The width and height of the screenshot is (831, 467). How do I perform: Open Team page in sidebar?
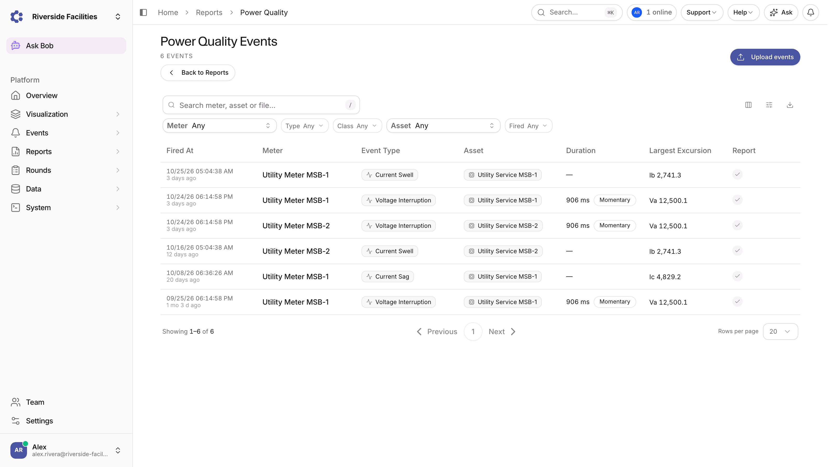click(66, 402)
